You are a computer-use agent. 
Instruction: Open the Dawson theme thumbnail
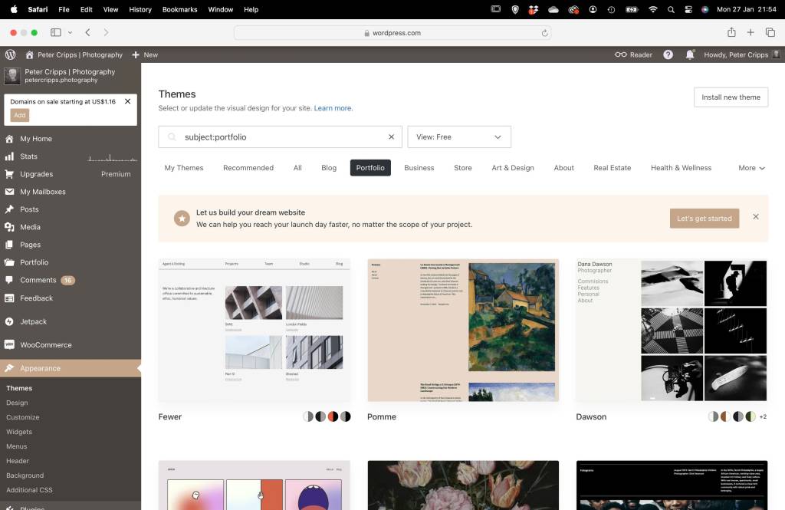point(671,331)
